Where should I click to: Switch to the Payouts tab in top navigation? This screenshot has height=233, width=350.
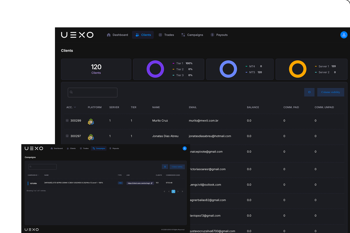(x=219, y=35)
